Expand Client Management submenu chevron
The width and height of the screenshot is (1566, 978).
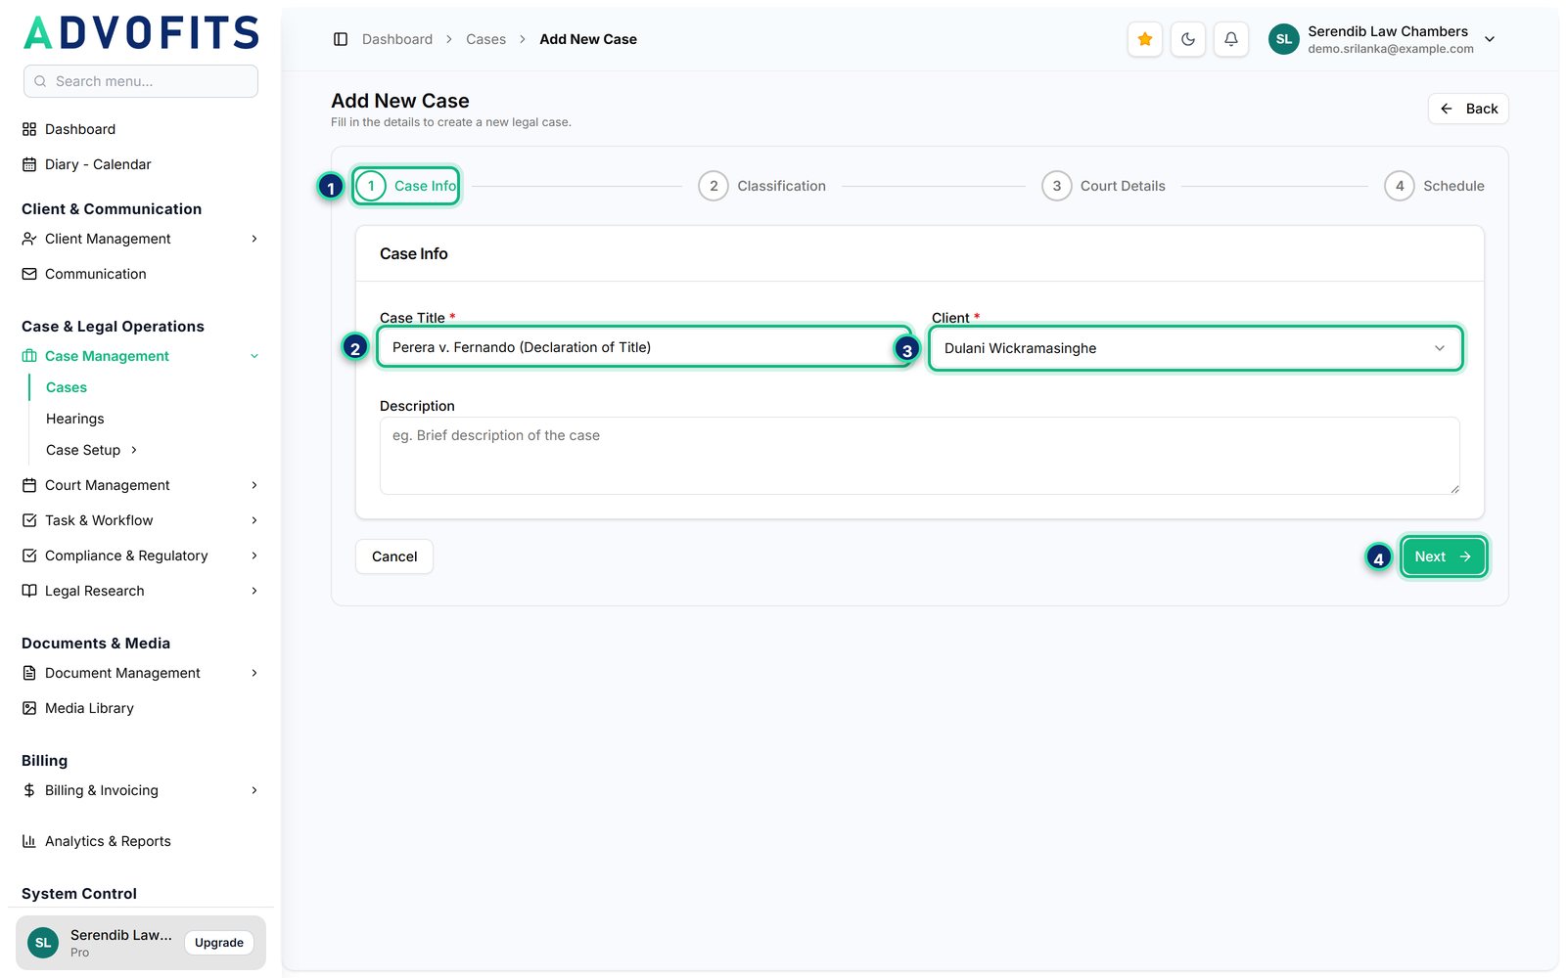pyautogui.click(x=254, y=239)
